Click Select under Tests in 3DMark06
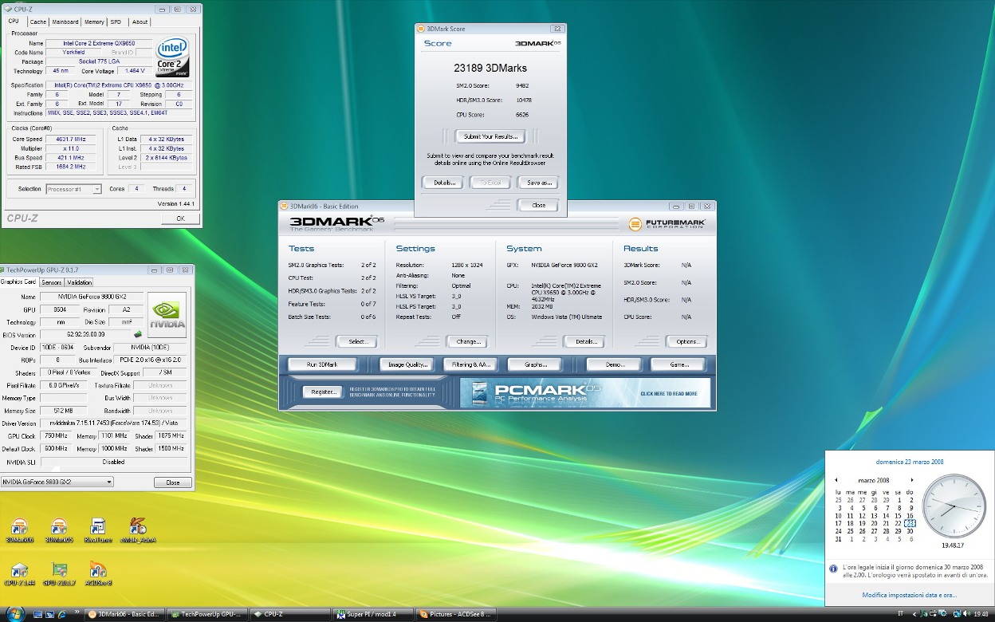Viewport: 995px width, 622px height. click(357, 341)
